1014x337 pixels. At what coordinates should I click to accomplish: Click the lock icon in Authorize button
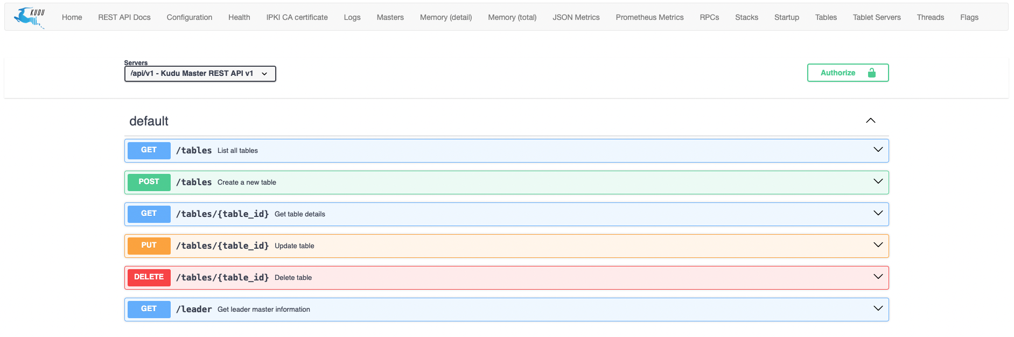coord(871,73)
